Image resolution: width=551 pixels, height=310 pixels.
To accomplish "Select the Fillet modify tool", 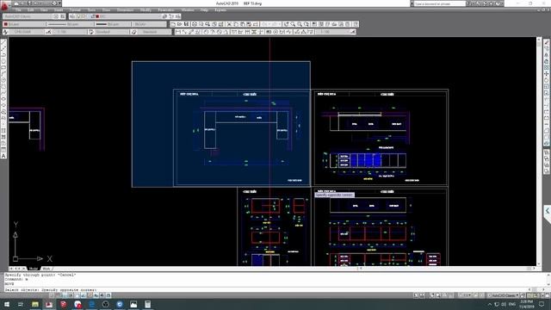I will [547, 137].
